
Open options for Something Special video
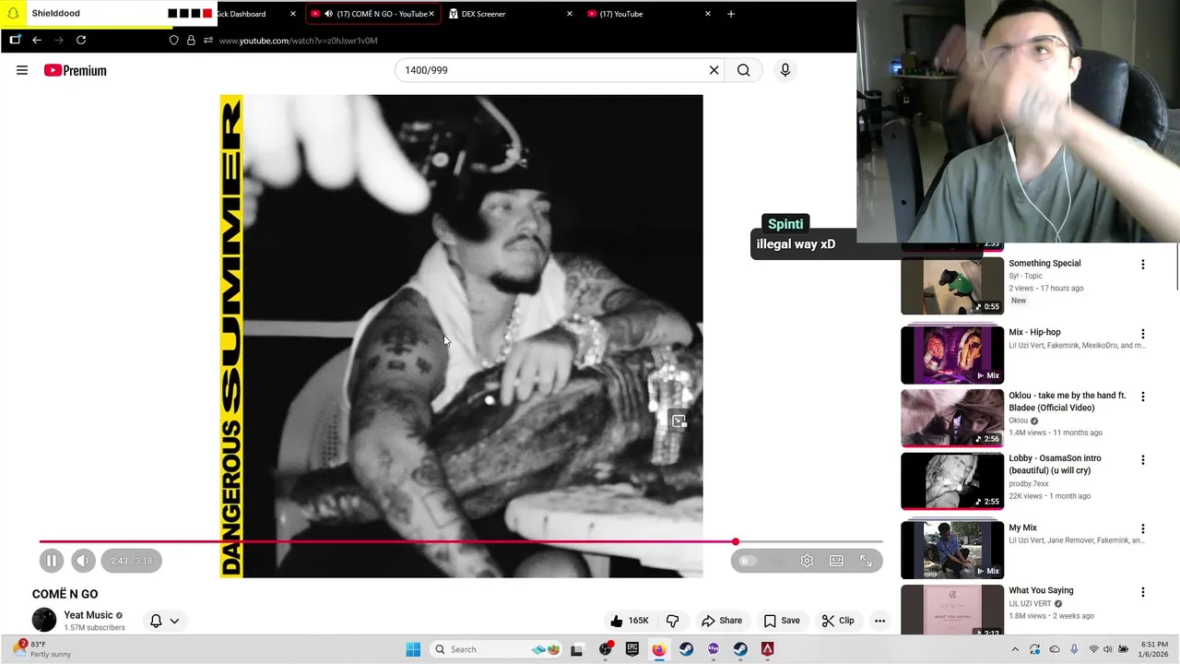tap(1143, 265)
